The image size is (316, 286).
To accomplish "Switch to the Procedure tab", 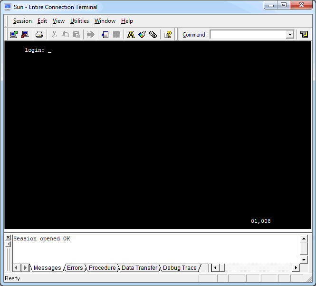I will click(x=102, y=268).
